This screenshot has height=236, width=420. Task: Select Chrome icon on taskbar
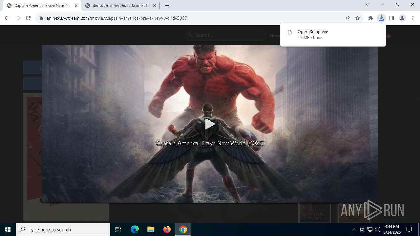pyautogui.click(x=183, y=229)
